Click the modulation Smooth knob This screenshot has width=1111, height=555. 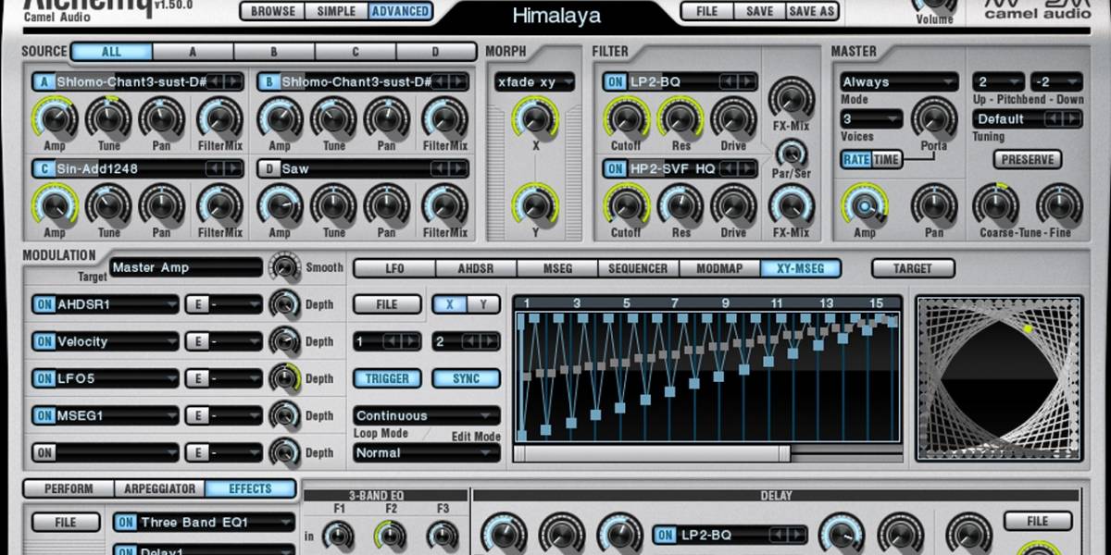284,267
